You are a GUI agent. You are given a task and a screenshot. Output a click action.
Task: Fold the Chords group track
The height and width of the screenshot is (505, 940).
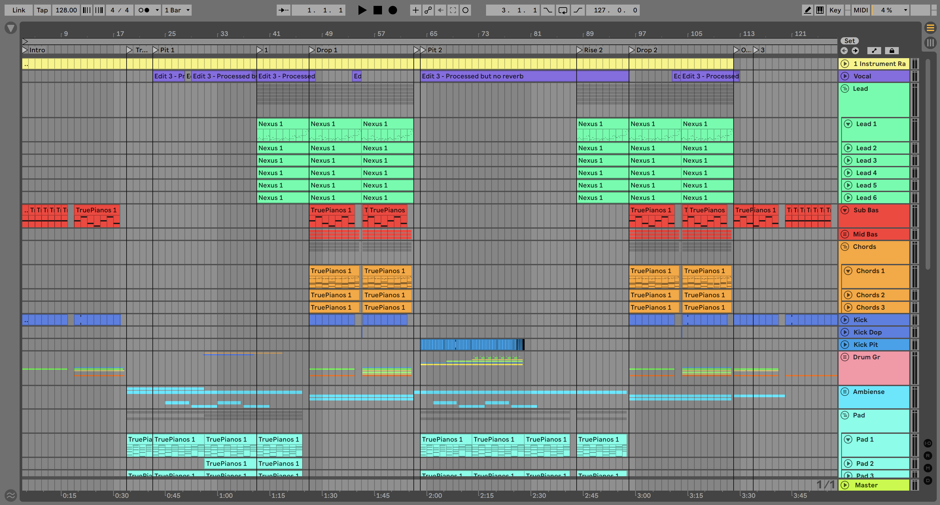point(845,247)
